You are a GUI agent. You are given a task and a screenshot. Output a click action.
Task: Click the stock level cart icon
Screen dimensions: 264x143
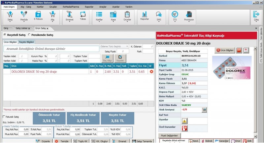(x=204, y=110)
